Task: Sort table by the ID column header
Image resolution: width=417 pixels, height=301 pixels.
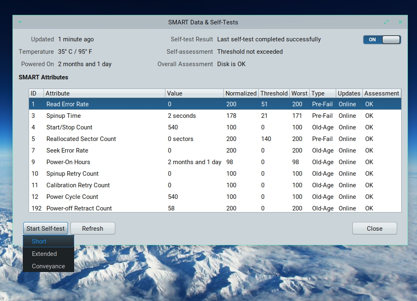Action: (x=36, y=93)
